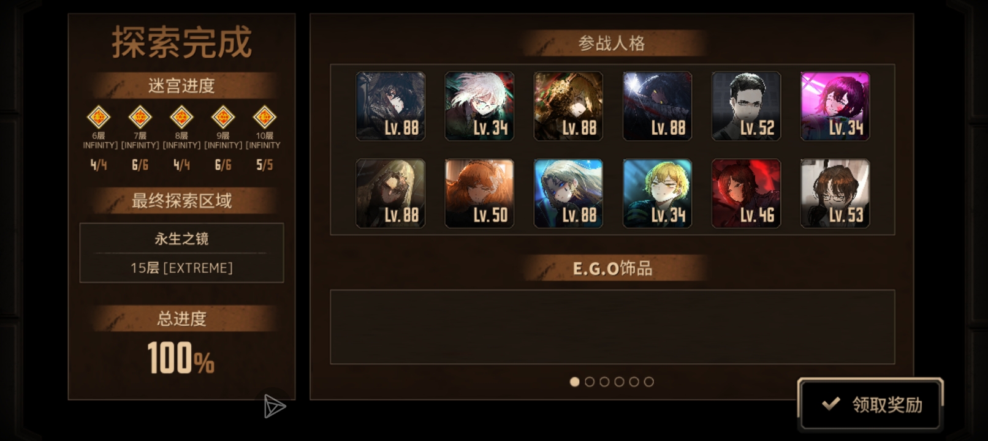Select the white-haired Lv.34 identity portrait
Screen dimensions: 988x441
tap(479, 107)
